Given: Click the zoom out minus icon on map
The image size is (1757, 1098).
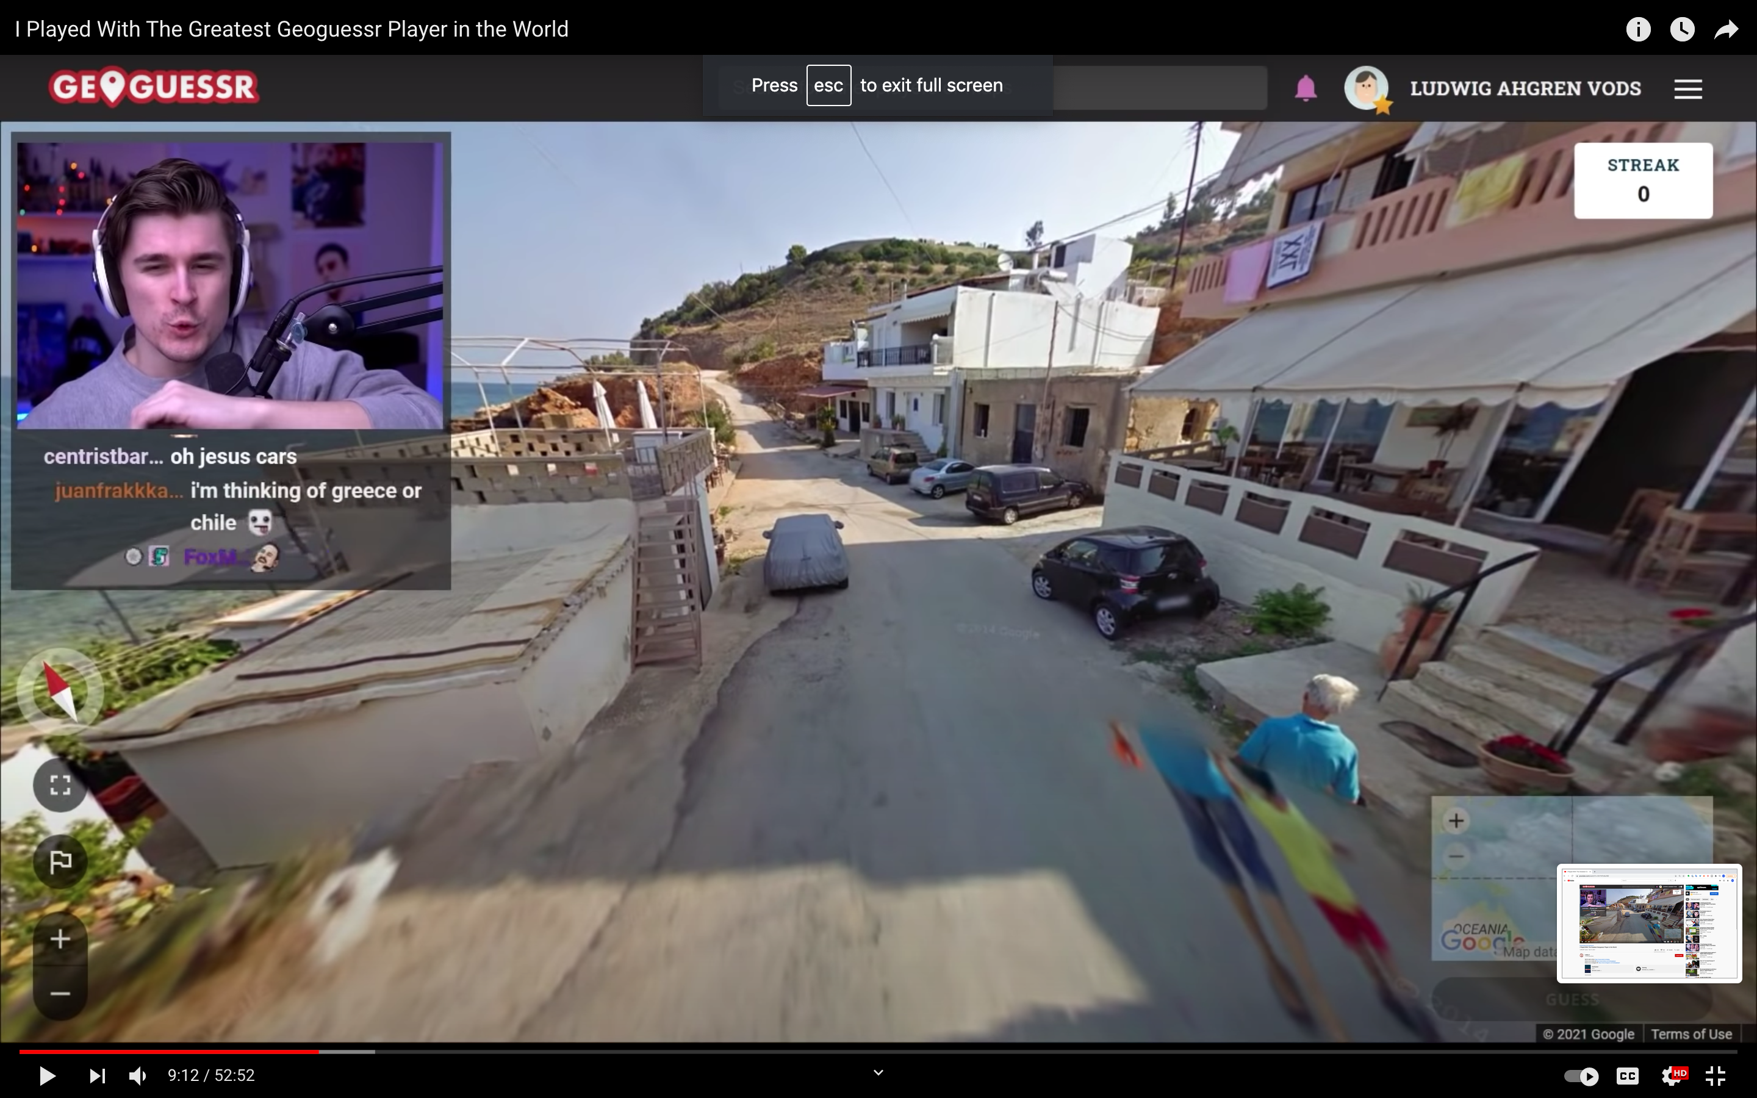Looking at the screenshot, I should pos(1456,855).
